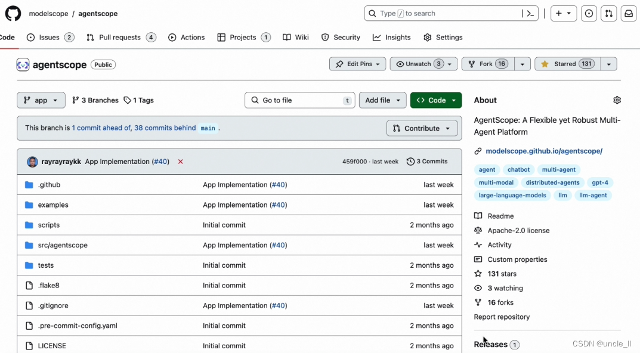Expand the star lists dropdown arrow
This screenshot has width=640, height=353.
pos(608,64)
